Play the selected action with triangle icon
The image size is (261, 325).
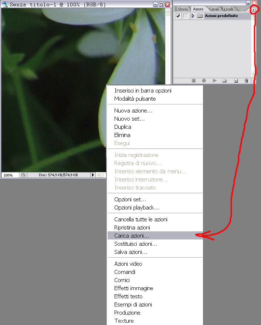215,80
